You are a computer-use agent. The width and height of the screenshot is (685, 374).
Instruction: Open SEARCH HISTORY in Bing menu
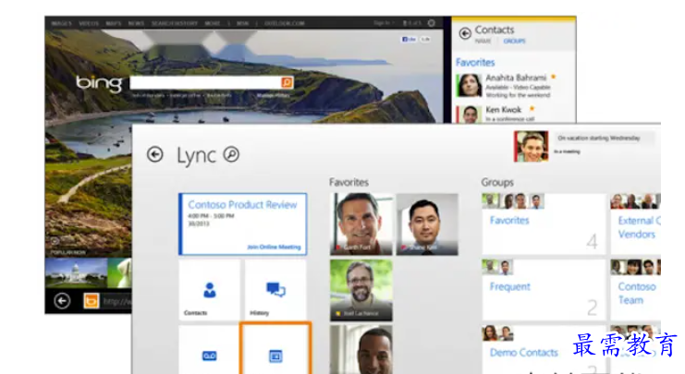pyautogui.click(x=175, y=24)
